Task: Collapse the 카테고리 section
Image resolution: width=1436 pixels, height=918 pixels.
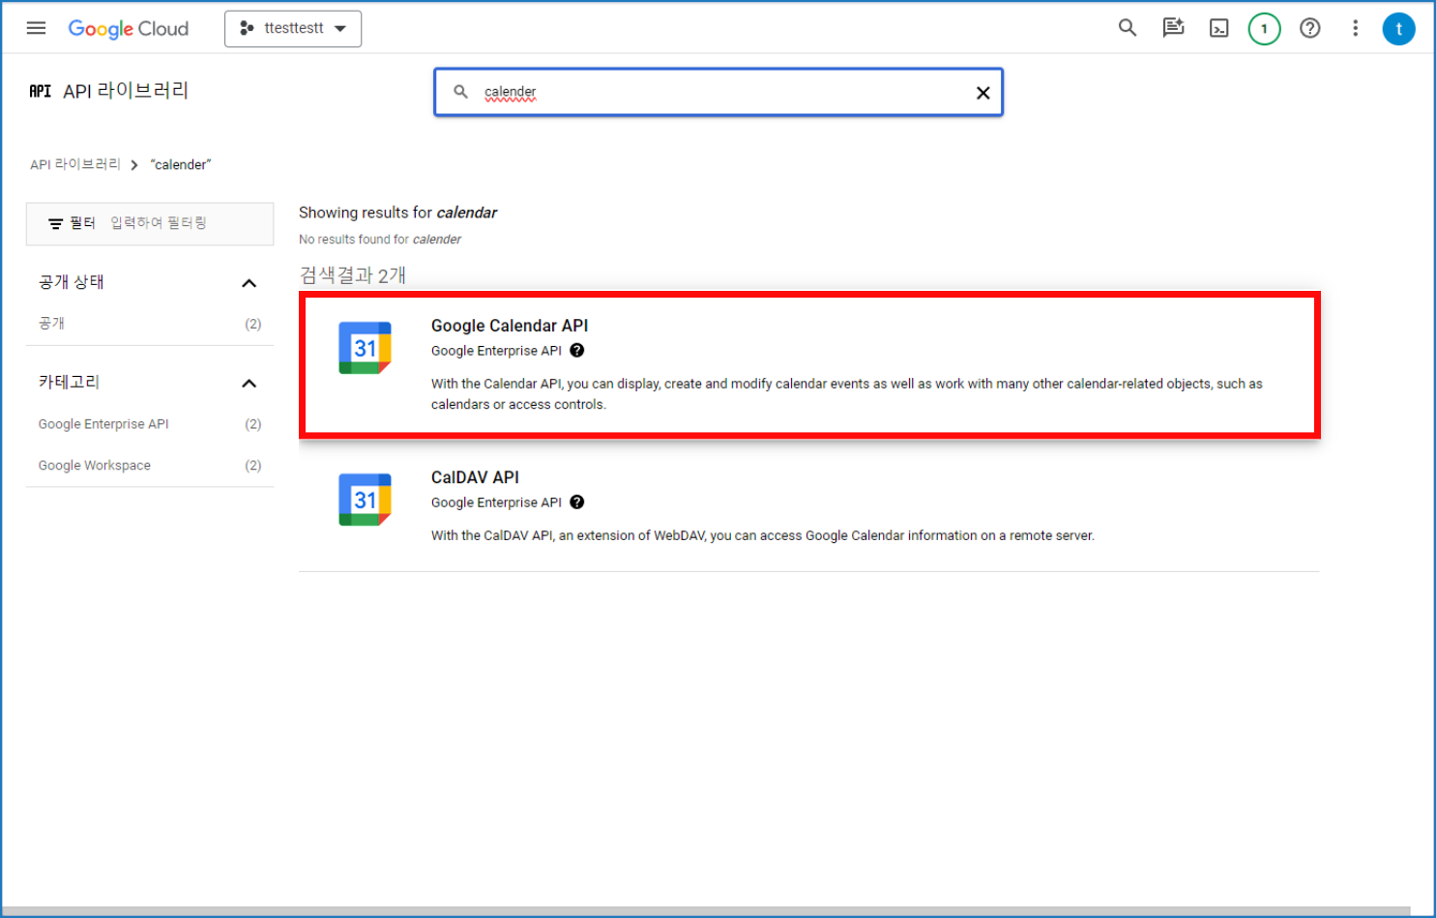Action: [x=249, y=384]
